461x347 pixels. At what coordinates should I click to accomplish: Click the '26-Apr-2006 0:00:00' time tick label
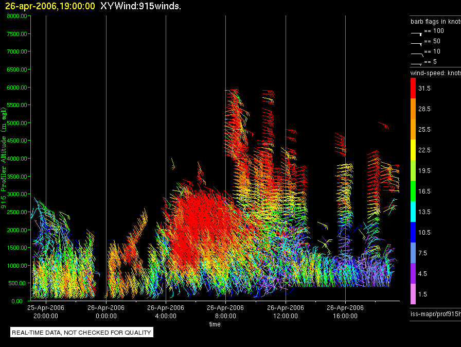coord(106,311)
